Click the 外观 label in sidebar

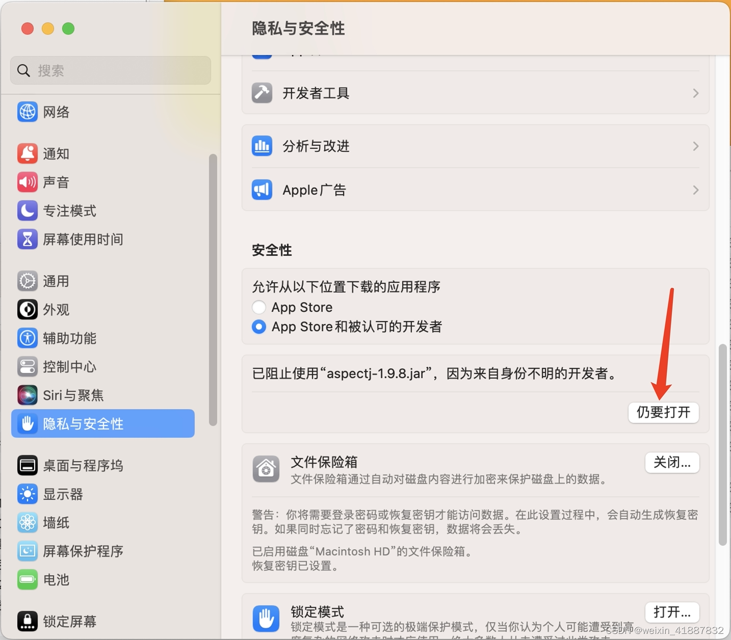click(x=56, y=310)
